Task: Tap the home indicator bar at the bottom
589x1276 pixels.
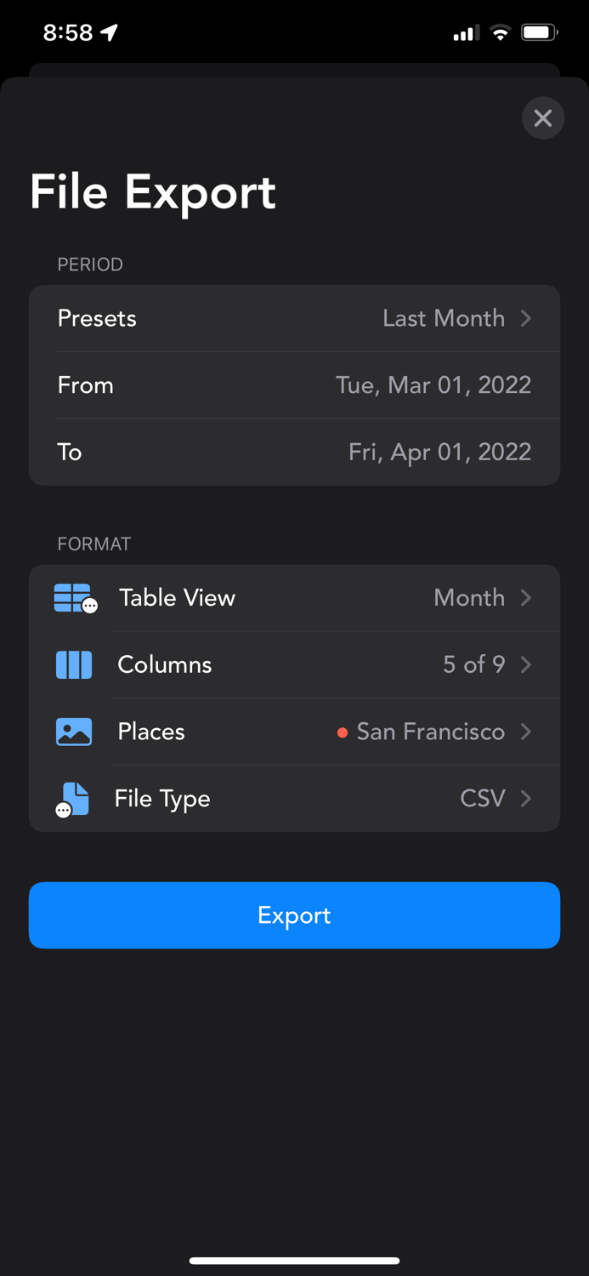Action: [x=294, y=1261]
